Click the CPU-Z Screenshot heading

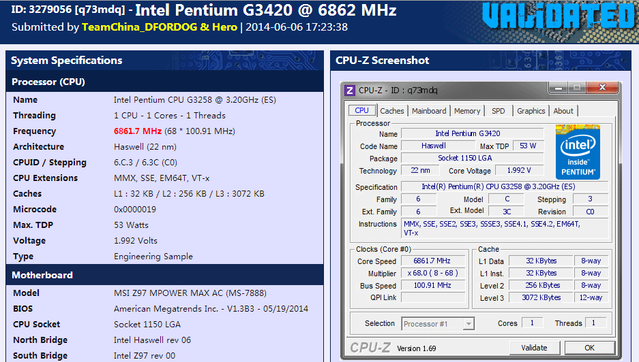383,61
